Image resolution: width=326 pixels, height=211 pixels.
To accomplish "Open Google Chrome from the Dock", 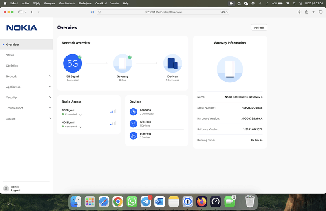I will point(118,202).
